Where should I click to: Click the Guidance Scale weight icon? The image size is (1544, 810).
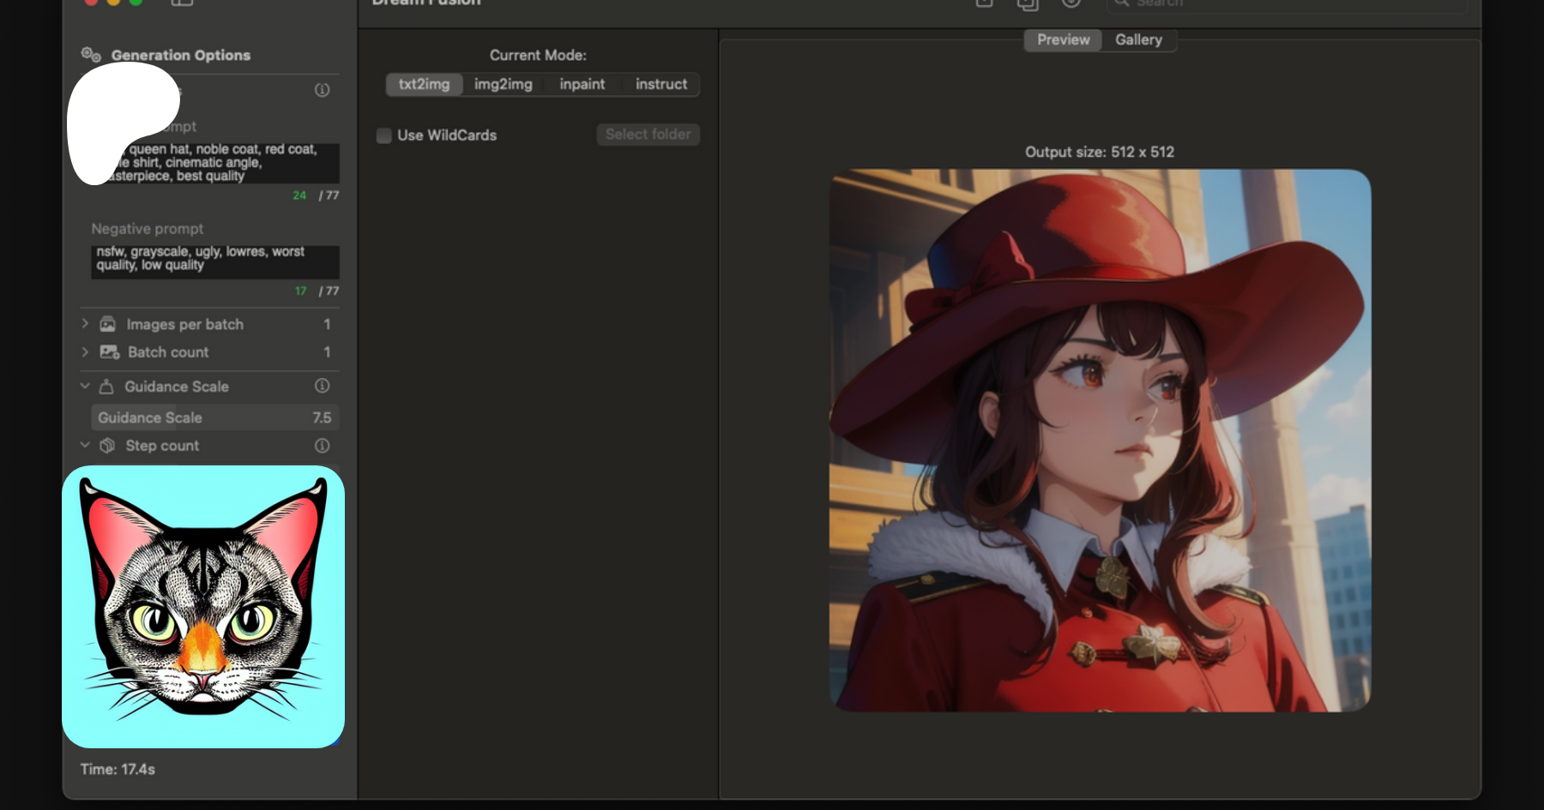106,387
